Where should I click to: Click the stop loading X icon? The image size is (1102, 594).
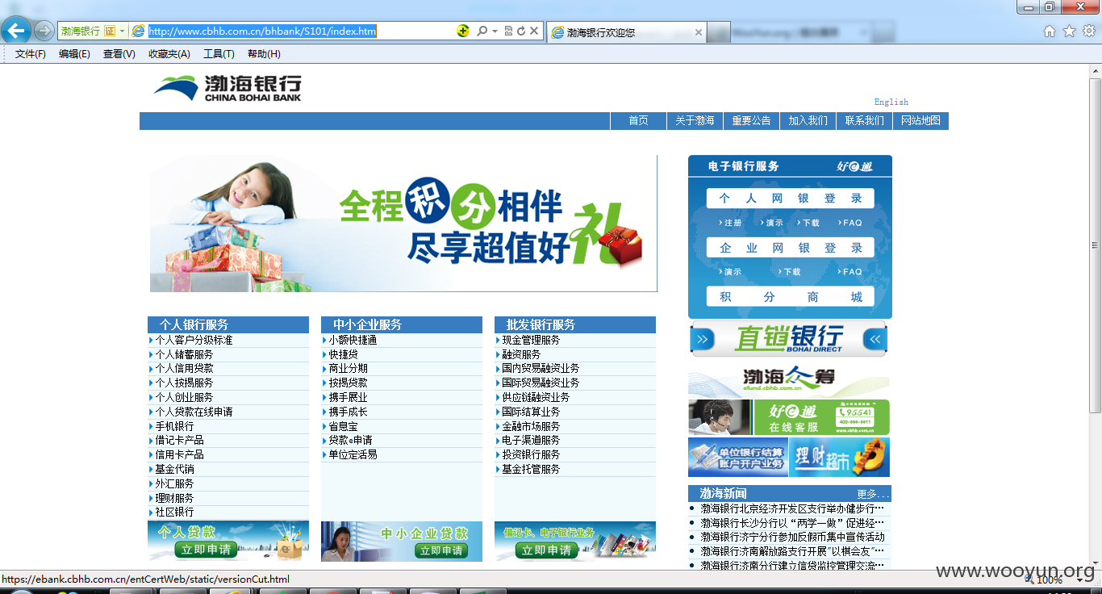point(534,31)
